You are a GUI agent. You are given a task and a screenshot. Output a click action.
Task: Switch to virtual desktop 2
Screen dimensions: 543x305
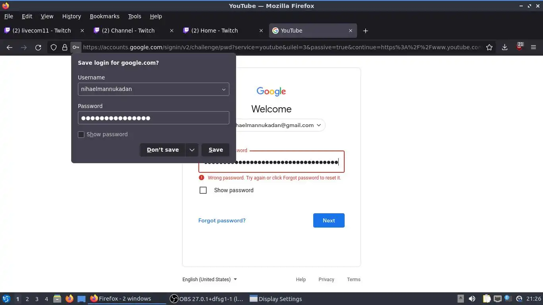click(x=27, y=299)
